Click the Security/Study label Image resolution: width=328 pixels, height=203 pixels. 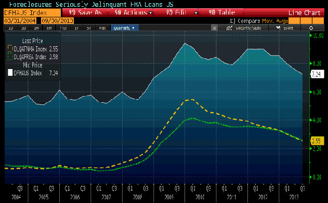(248, 28)
